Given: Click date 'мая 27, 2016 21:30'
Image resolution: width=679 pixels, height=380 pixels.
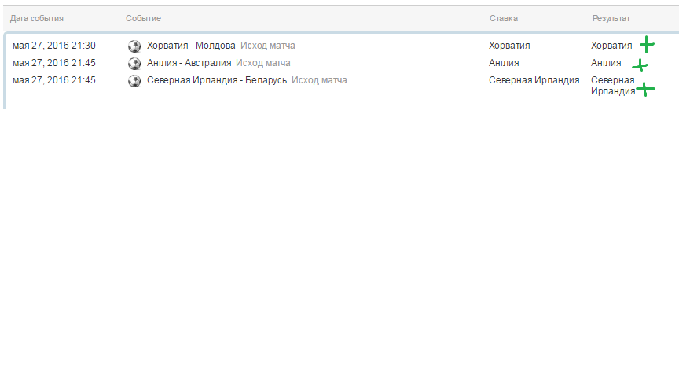Looking at the screenshot, I should (x=54, y=46).
